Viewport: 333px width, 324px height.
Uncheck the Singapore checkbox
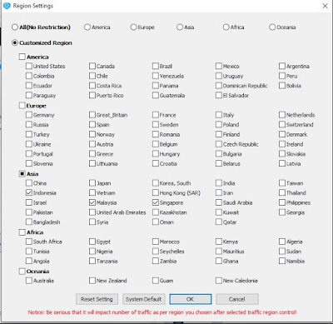pyautogui.click(x=156, y=202)
